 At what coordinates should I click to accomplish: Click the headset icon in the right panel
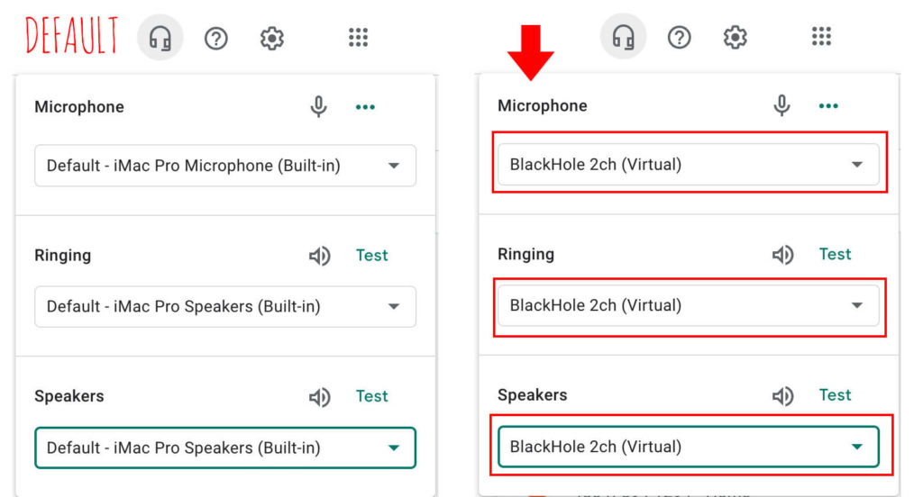point(624,37)
